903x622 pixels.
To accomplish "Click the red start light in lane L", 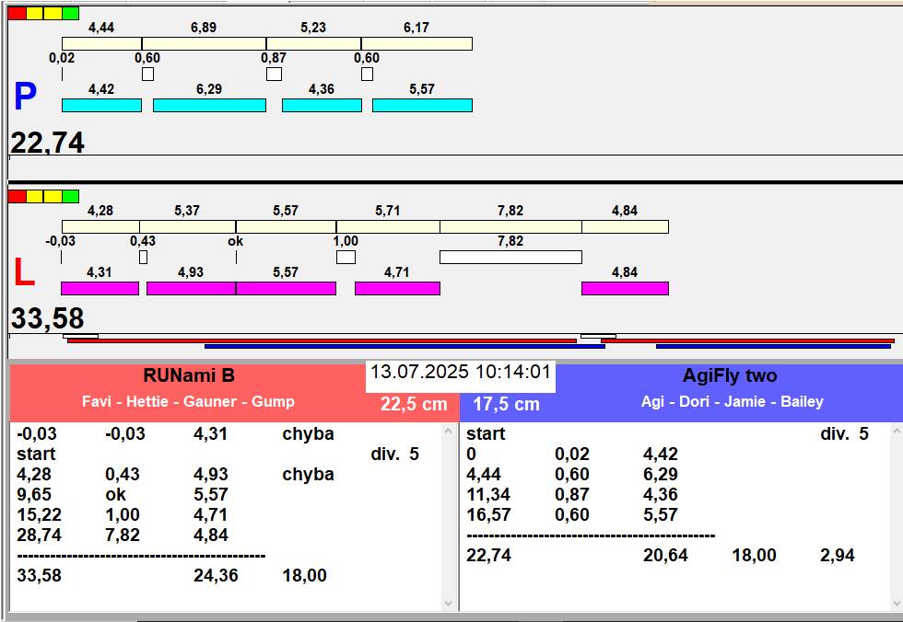I will (17, 196).
